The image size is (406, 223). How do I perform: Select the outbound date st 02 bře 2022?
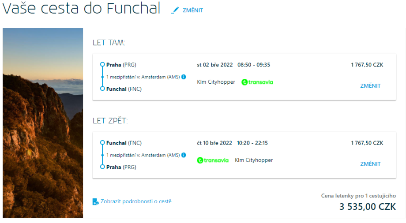click(214, 65)
